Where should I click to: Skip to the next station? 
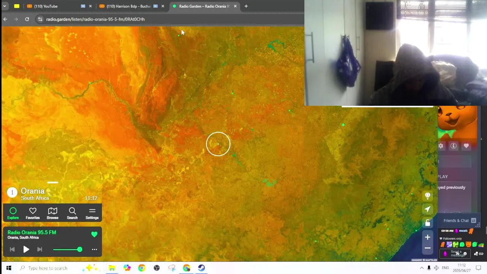[40, 249]
